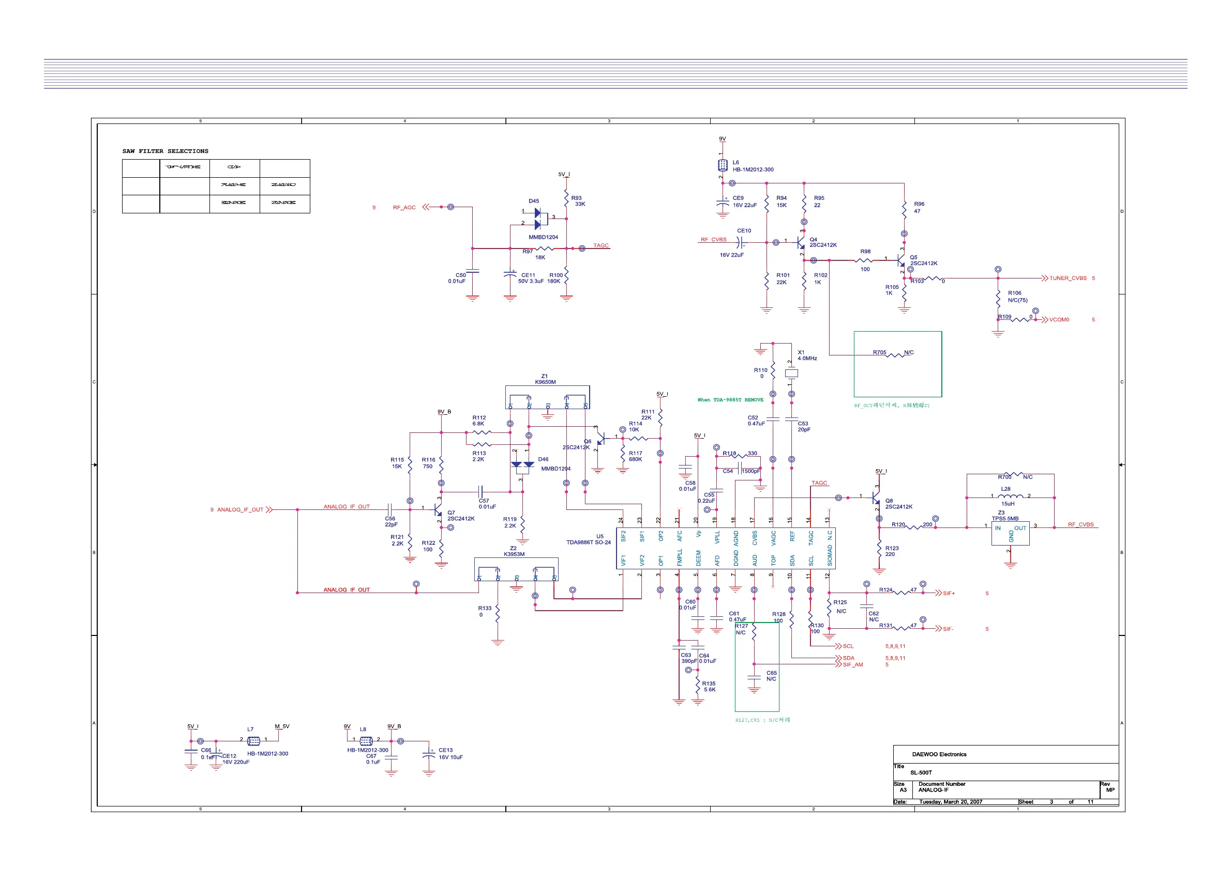Click the R119 2.2K resistor label

[510, 523]
